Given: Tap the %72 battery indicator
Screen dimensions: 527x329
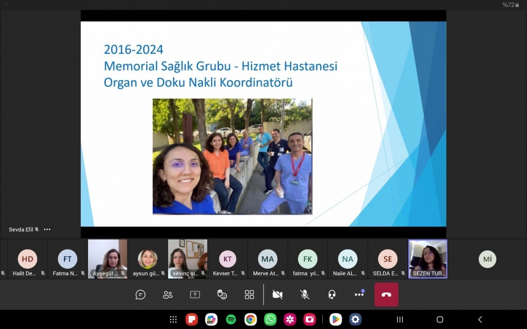Looking at the screenshot, I should click(x=511, y=5).
